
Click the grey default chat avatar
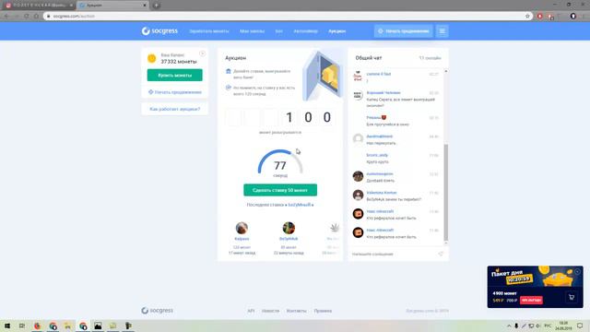(x=358, y=139)
